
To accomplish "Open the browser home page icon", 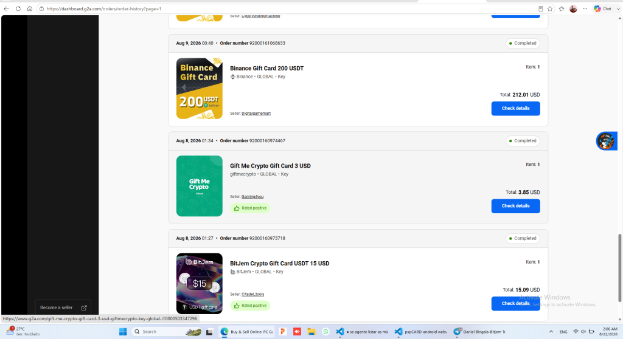I will click(x=30, y=9).
